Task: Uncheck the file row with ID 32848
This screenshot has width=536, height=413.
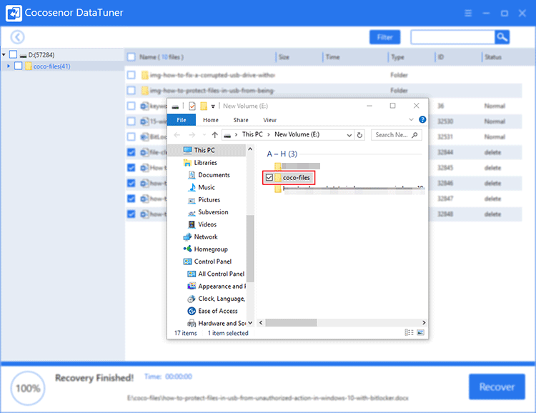Action: click(131, 214)
